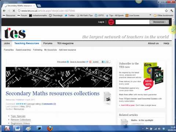The image size is (176, 132).
Task: Open the Twitter app on the taskbar
Action: 39,128
